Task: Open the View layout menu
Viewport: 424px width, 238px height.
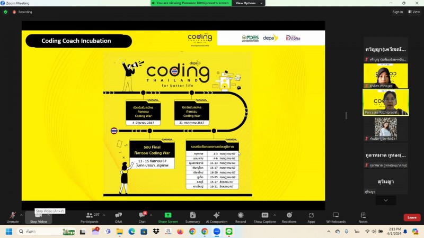Action: tap(414, 12)
